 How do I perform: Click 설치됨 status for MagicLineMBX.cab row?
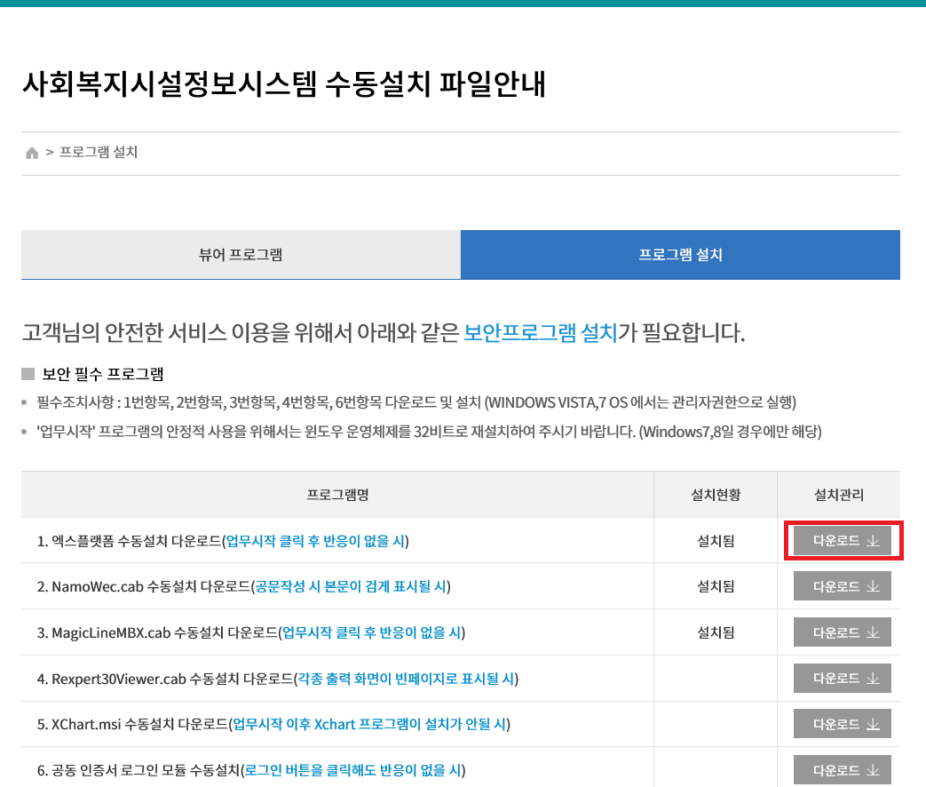(x=716, y=632)
